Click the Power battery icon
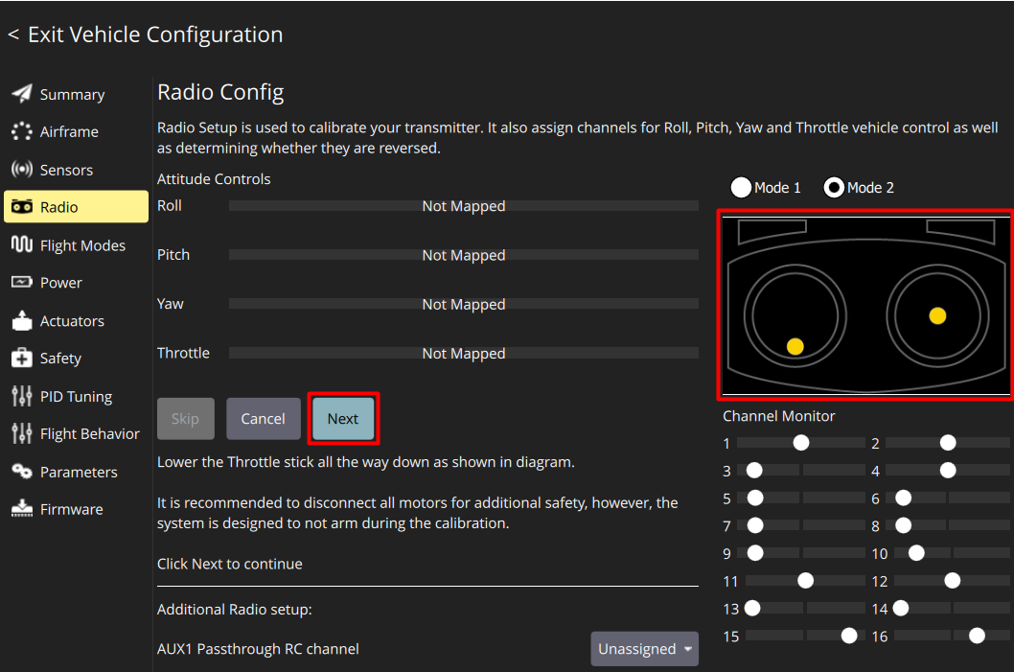Viewport: 1014px width, 672px height. point(20,282)
